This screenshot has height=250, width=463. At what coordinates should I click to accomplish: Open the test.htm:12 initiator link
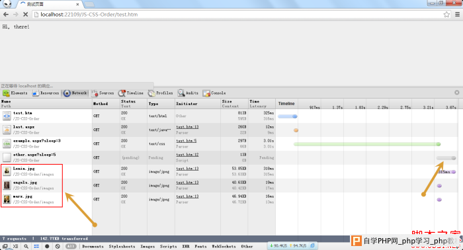point(187,155)
